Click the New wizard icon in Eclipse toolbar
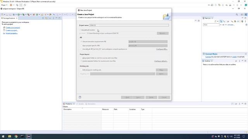 (x=2, y=15)
